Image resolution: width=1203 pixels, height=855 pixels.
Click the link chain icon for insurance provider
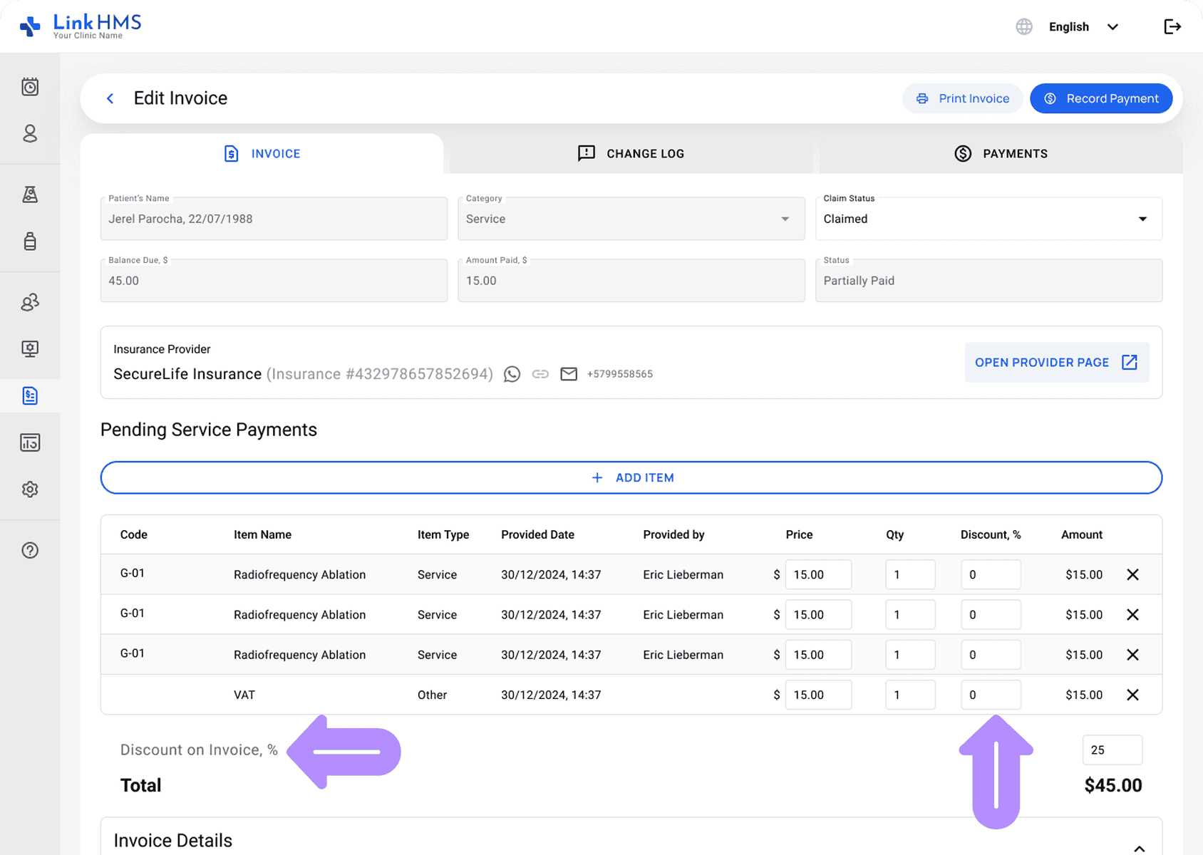click(x=540, y=374)
